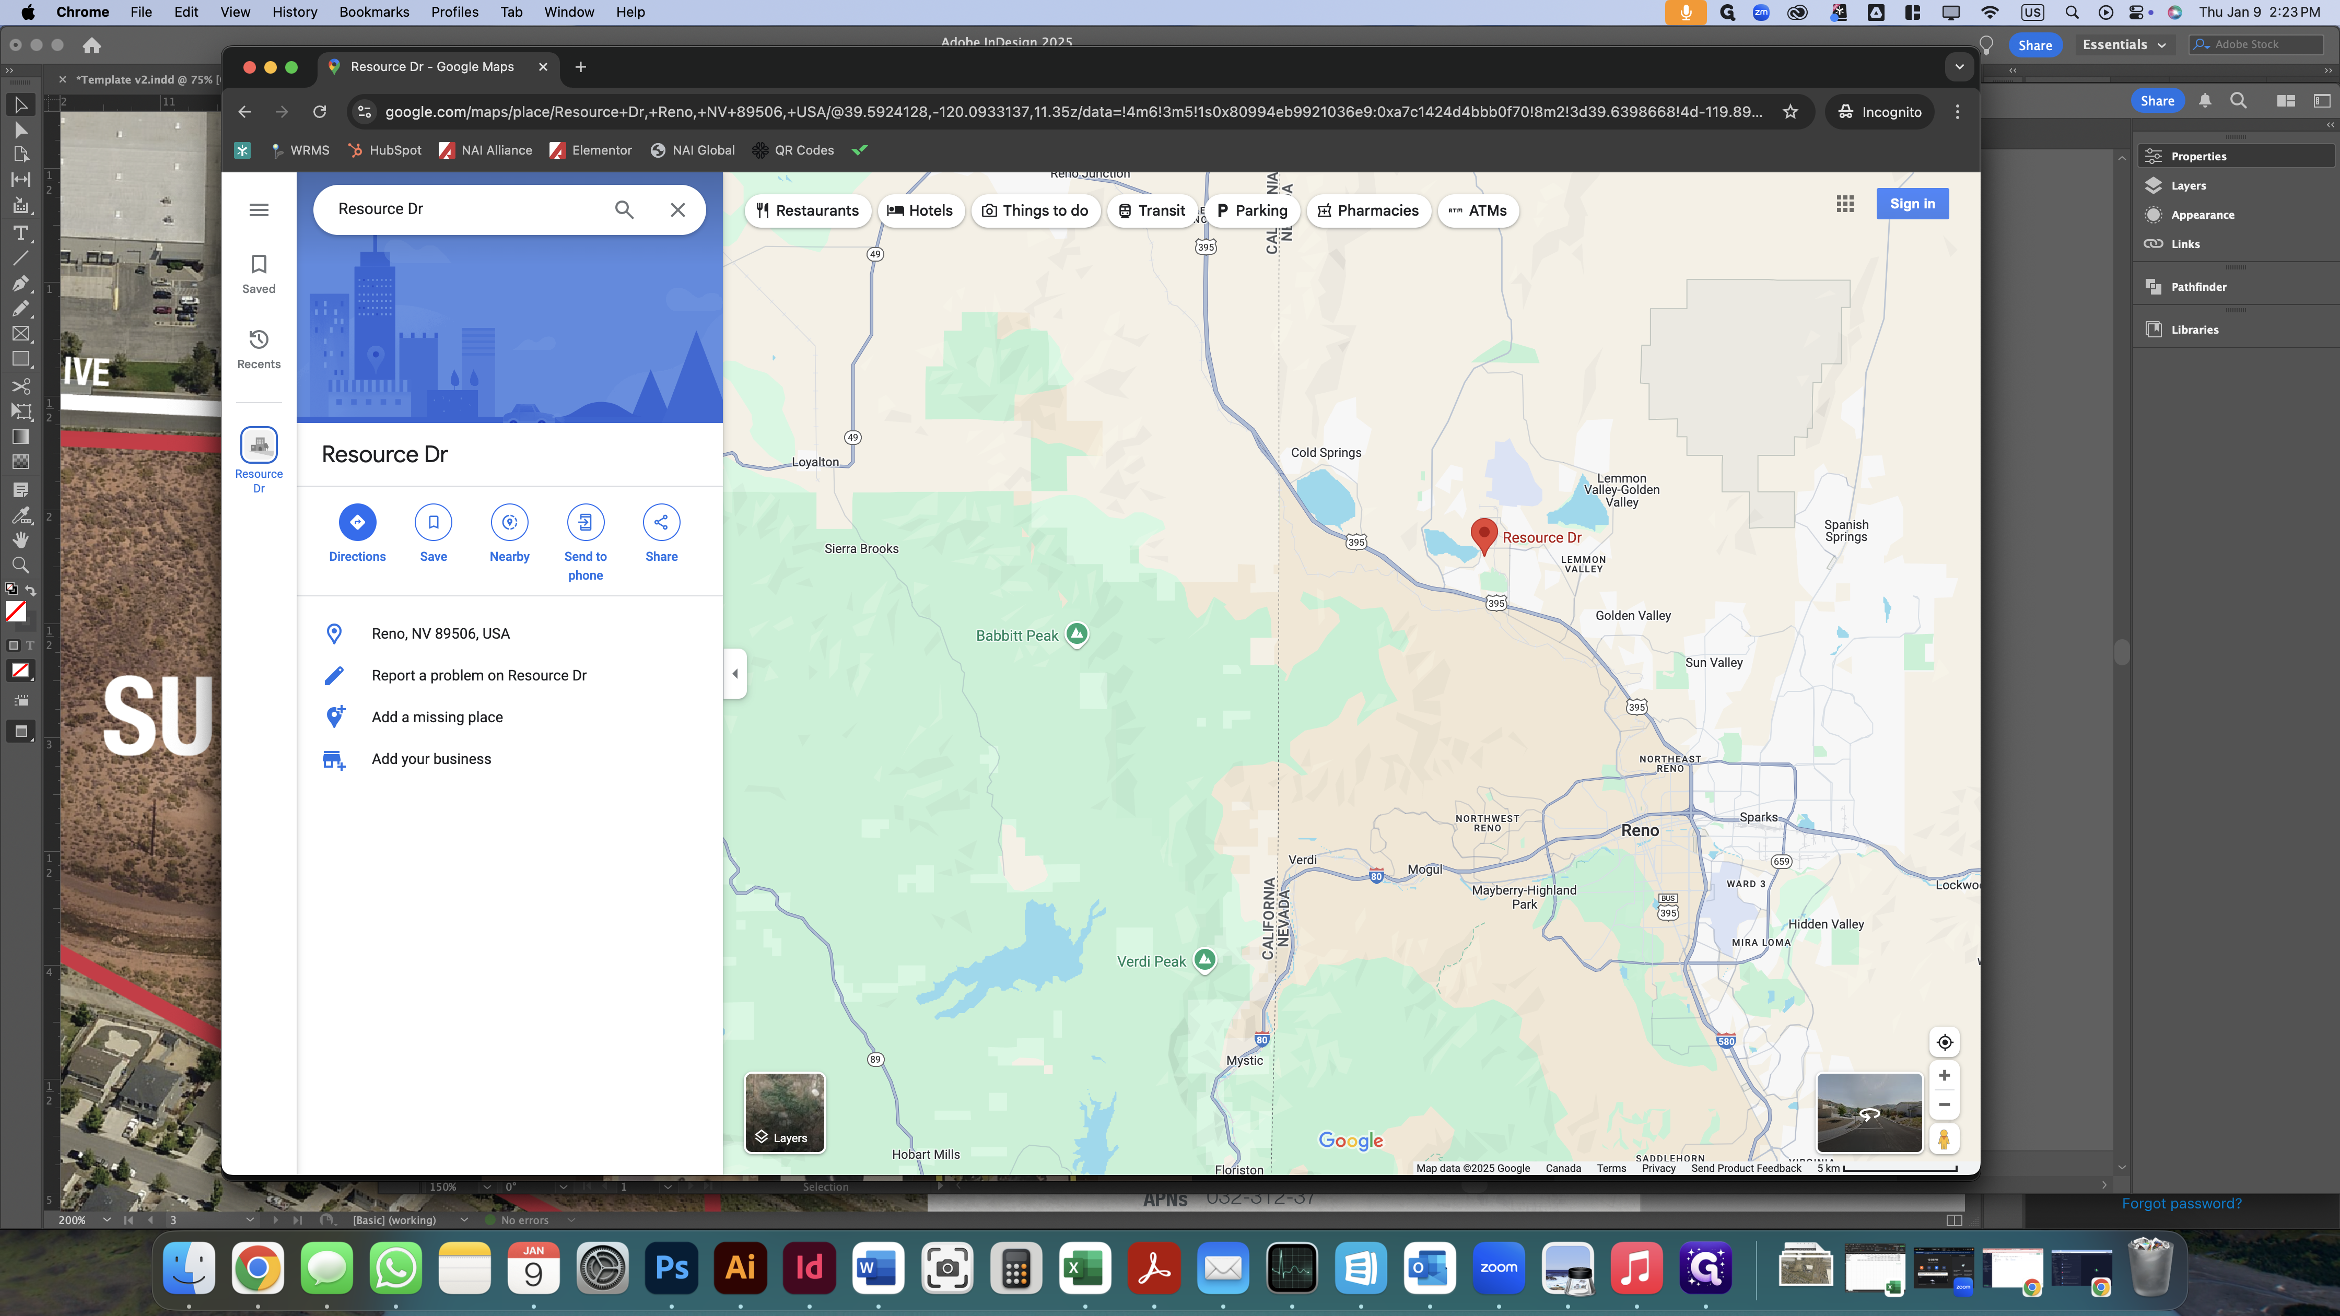Open the Google Maps hamburger menu
The image size is (2340, 1316).
point(259,210)
